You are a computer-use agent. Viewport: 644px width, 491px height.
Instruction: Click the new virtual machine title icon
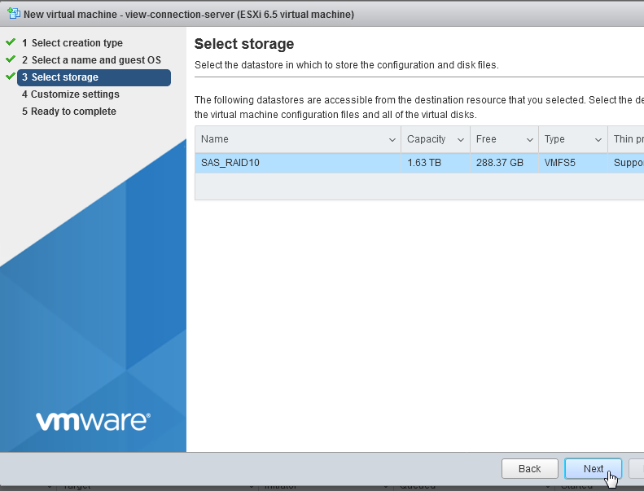[x=14, y=14]
